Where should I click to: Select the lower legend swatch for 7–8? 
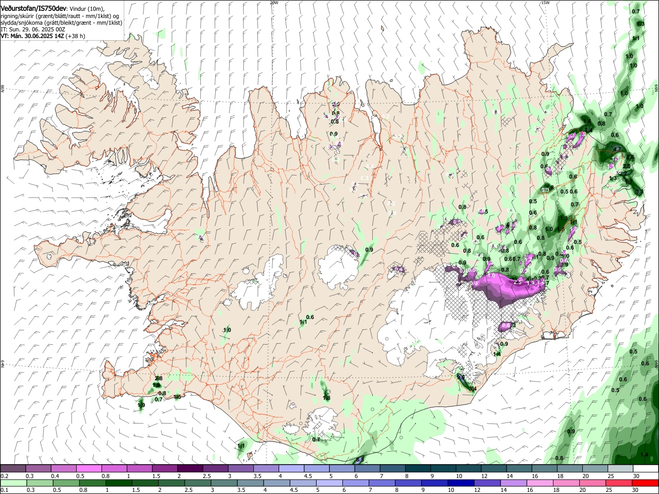[382, 483]
